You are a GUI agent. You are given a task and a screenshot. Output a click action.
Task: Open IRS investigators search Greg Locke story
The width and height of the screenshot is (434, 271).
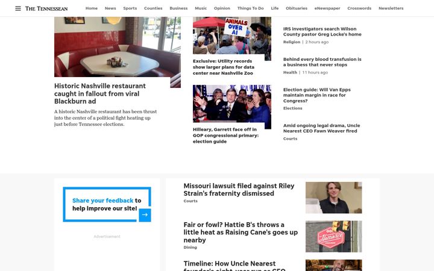click(322, 31)
